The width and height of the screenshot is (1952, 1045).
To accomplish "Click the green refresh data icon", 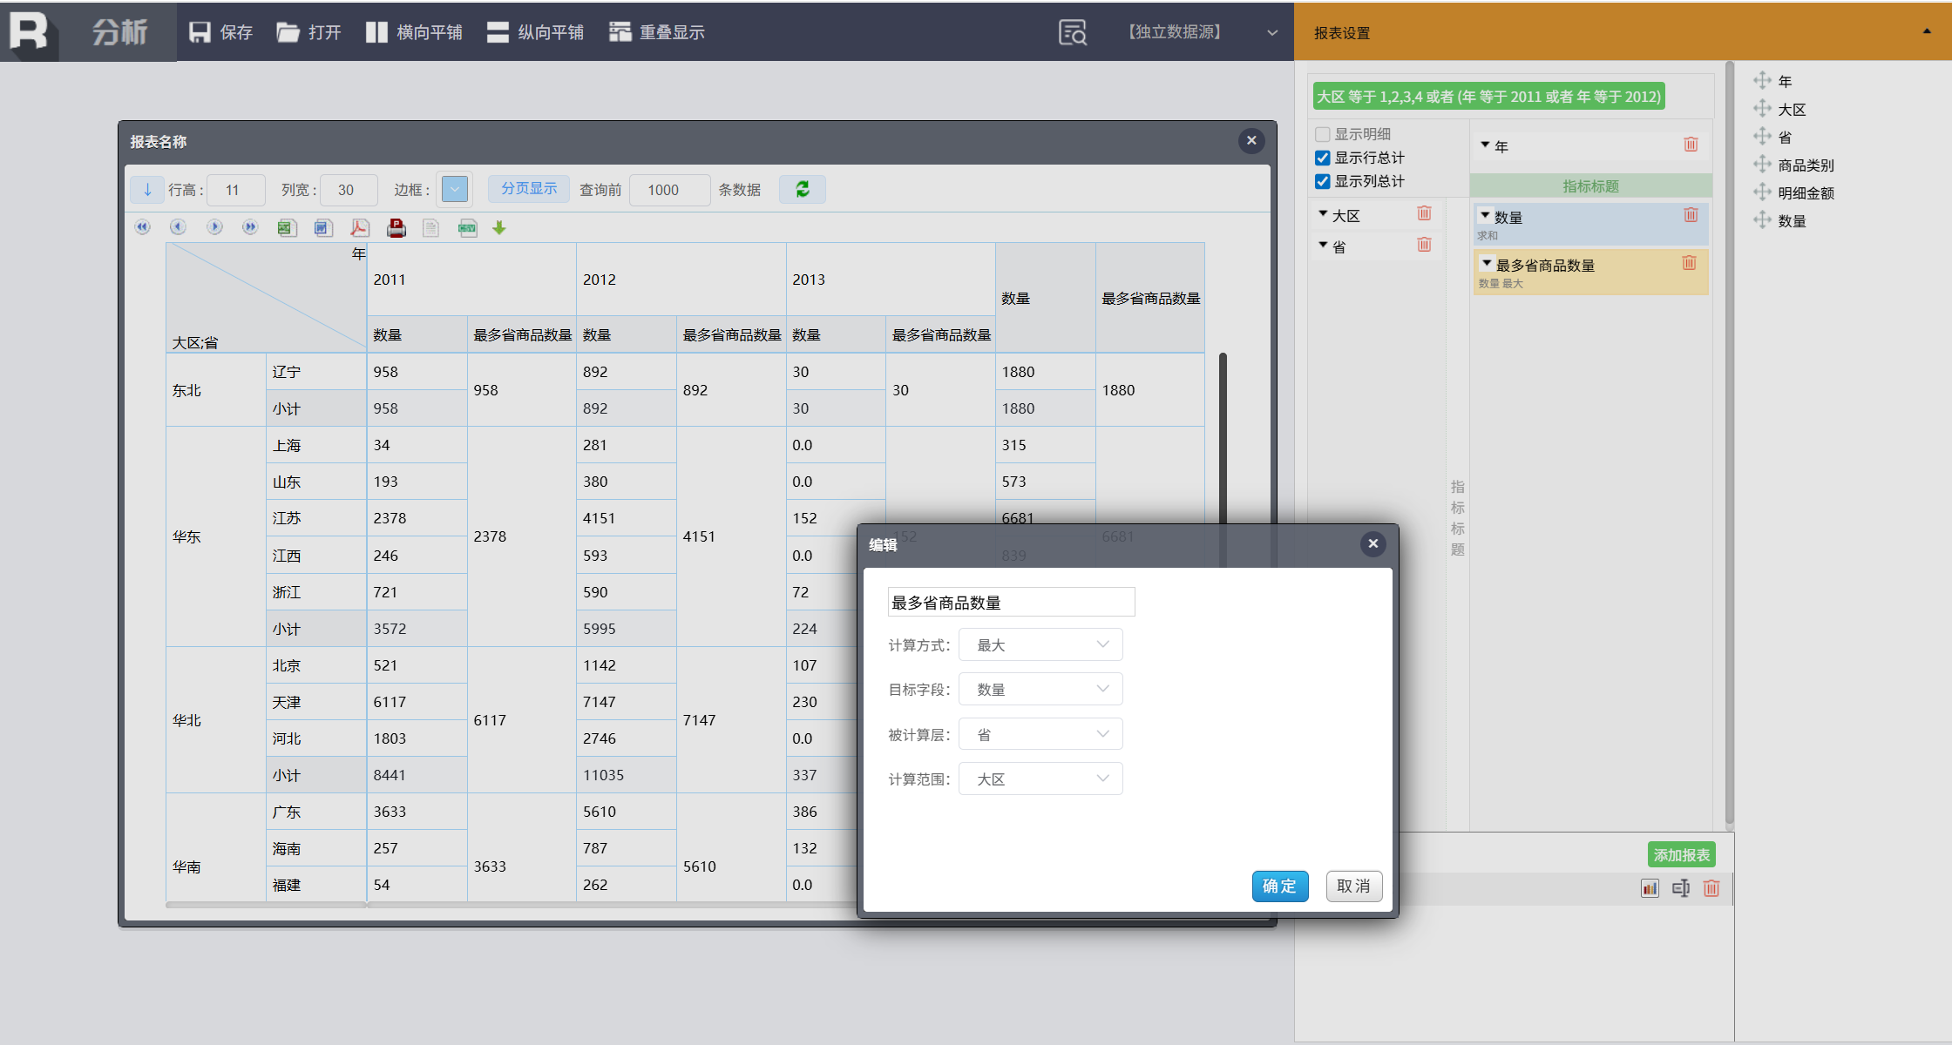I will click(803, 189).
